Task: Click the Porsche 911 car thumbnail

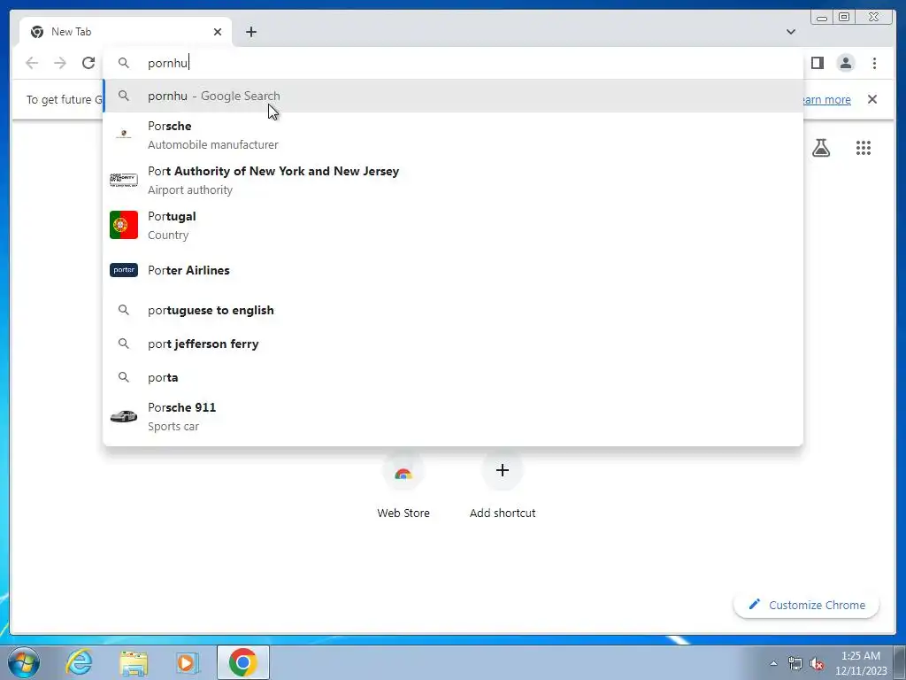Action: tap(124, 416)
